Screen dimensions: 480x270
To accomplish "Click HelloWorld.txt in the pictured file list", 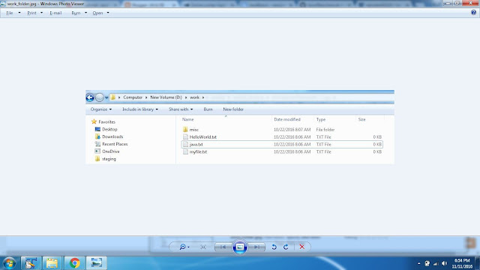I will coord(282,136).
